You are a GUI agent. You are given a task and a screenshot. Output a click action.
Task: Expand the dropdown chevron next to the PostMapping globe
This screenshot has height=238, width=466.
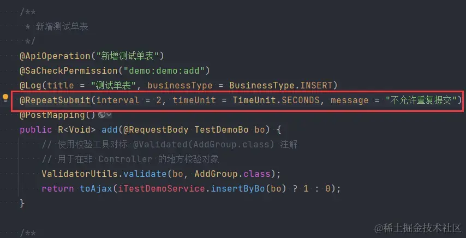click(109, 115)
